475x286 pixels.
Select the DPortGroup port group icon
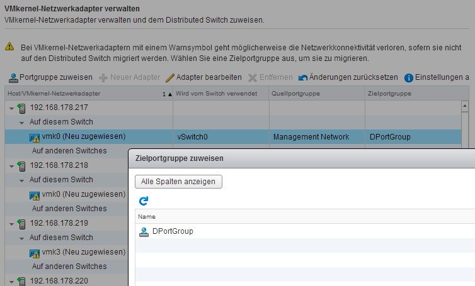coord(144,231)
